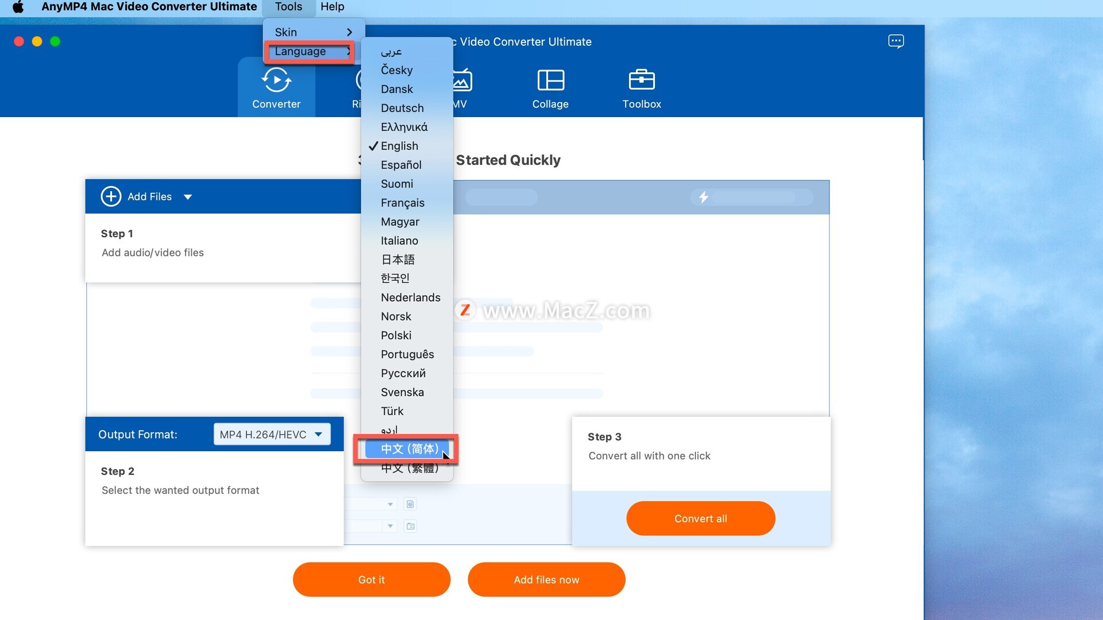1103x620 pixels.
Task: Choose Suomi language
Action: coord(407,184)
